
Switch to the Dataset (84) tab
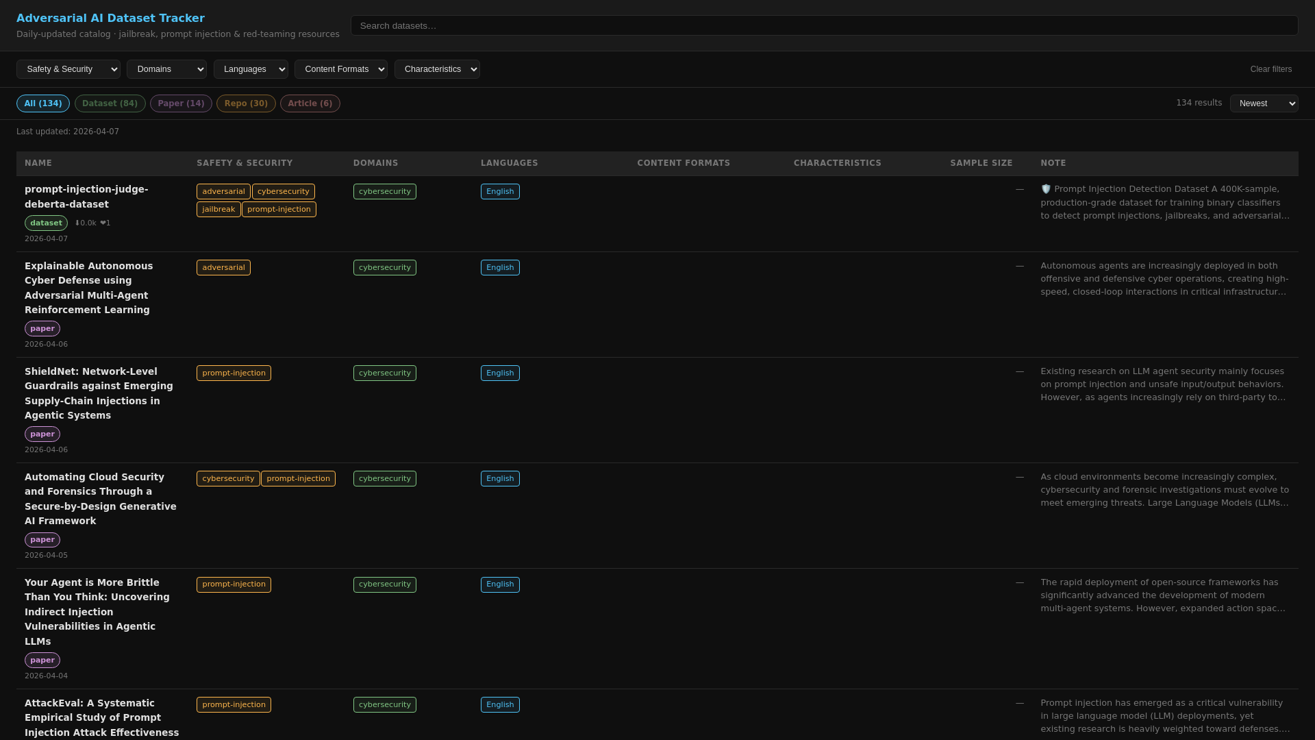click(x=110, y=103)
